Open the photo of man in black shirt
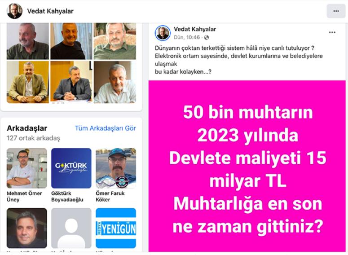 click(x=71, y=41)
